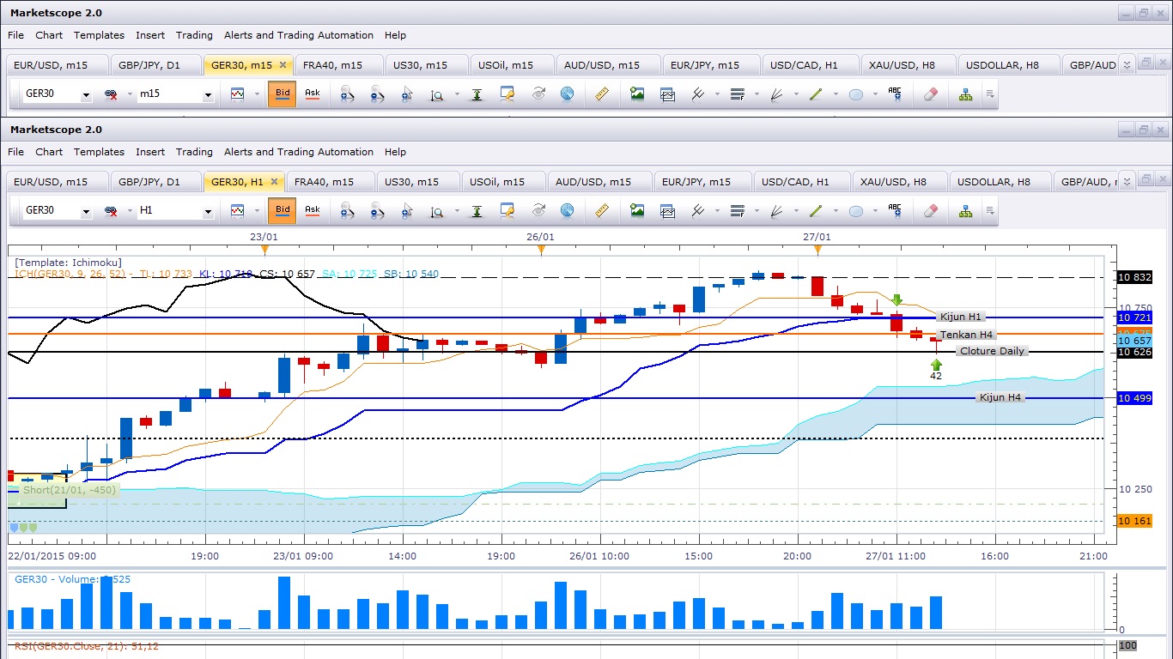
Task: Select the ruler measure tool in H1 toolbar
Action: point(602,210)
